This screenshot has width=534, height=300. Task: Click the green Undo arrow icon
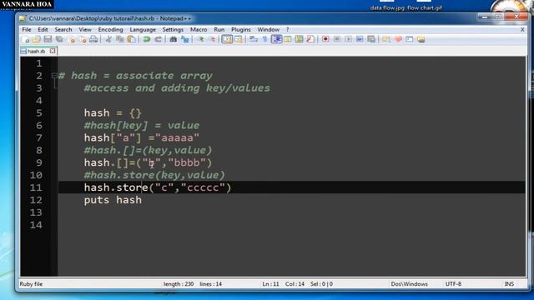click(x=147, y=39)
